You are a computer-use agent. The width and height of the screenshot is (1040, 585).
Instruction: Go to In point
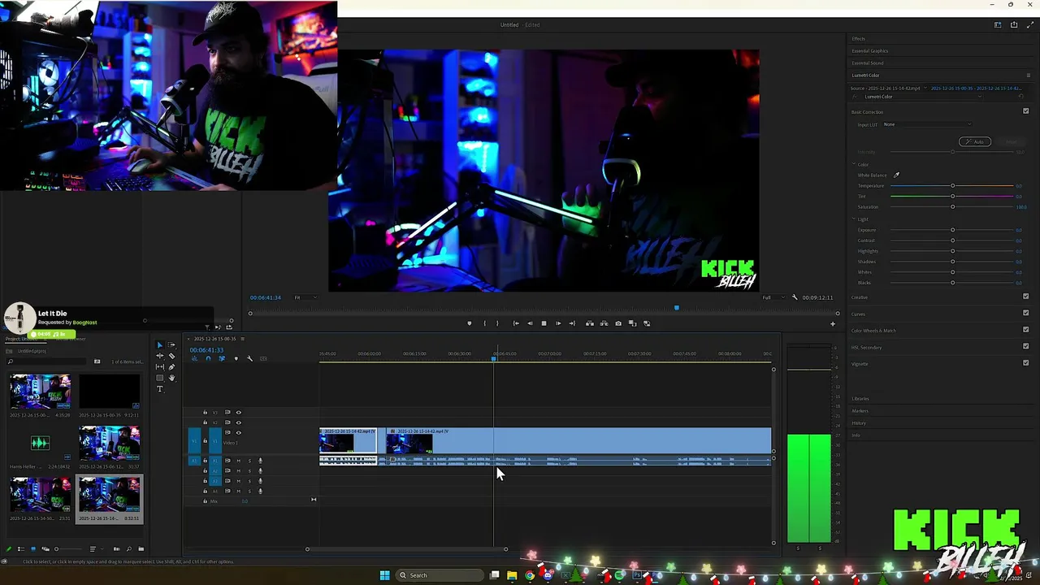(516, 323)
